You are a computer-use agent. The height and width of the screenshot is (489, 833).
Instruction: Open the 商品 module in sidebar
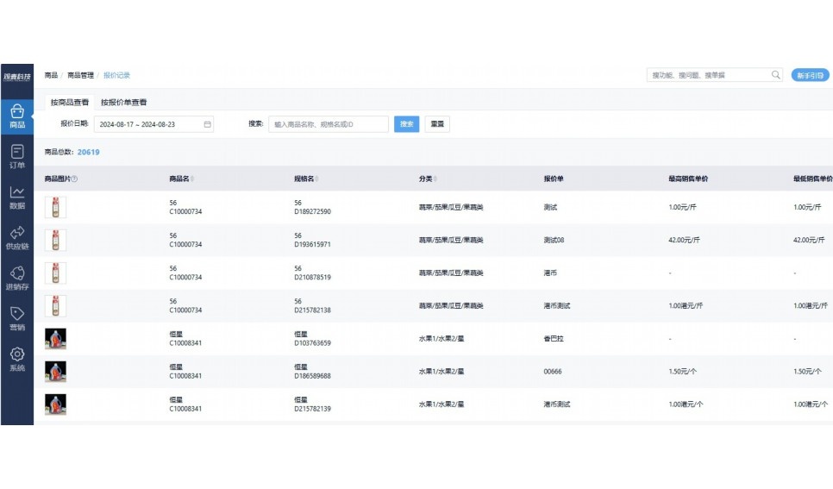pyautogui.click(x=16, y=116)
